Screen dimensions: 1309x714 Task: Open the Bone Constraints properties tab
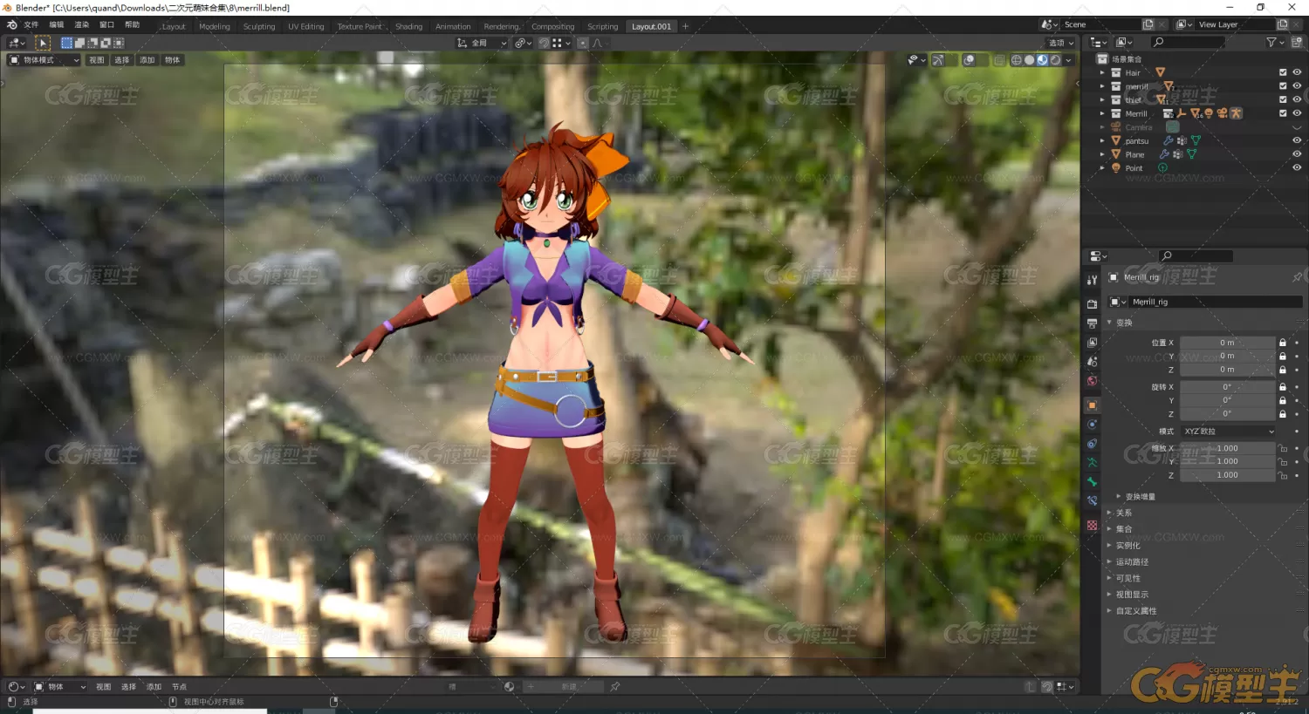click(x=1092, y=501)
